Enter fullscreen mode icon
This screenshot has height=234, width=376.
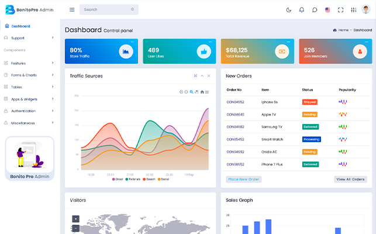point(340,10)
